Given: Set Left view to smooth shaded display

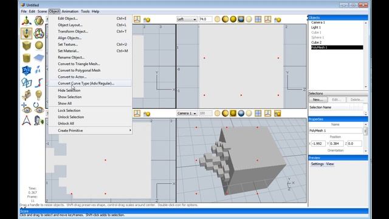Looking at the screenshot, I should [x=233, y=19].
